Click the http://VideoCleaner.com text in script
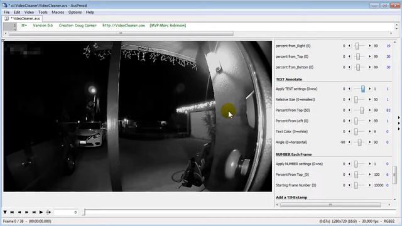 pyautogui.click(x=124, y=25)
